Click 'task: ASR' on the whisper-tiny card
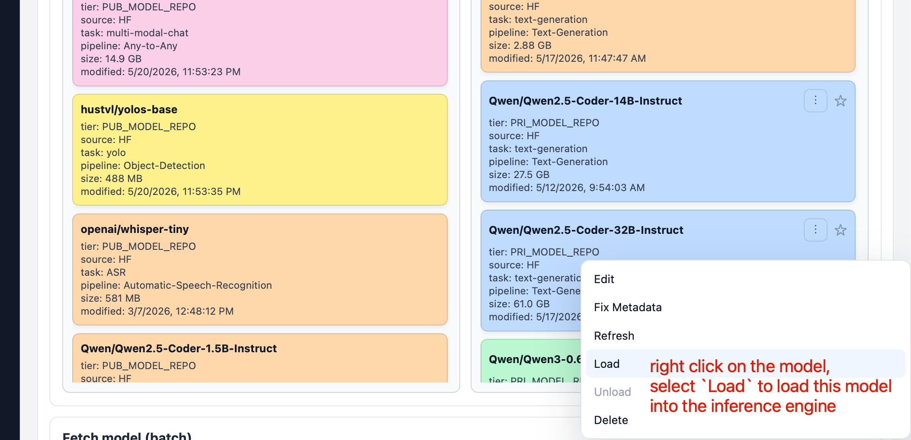The image size is (911, 440). pos(103,272)
